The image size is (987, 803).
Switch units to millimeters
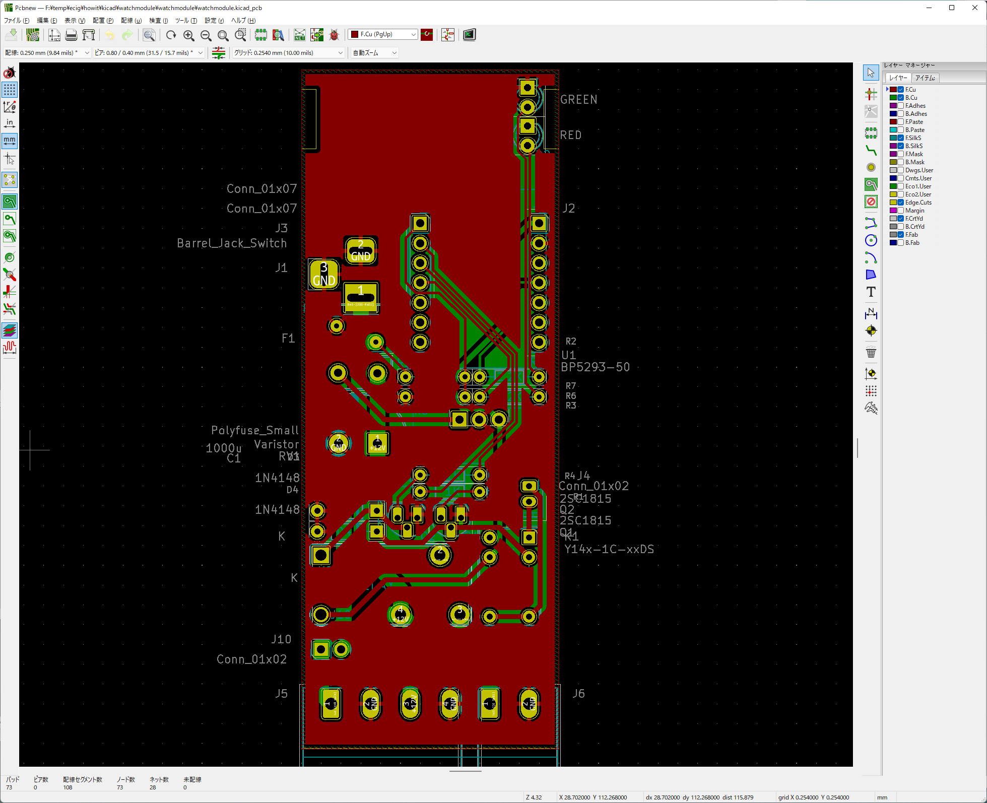tap(10, 141)
